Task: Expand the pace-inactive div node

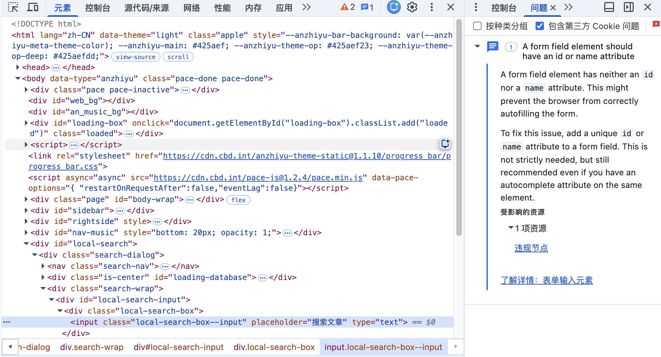Action: point(26,90)
